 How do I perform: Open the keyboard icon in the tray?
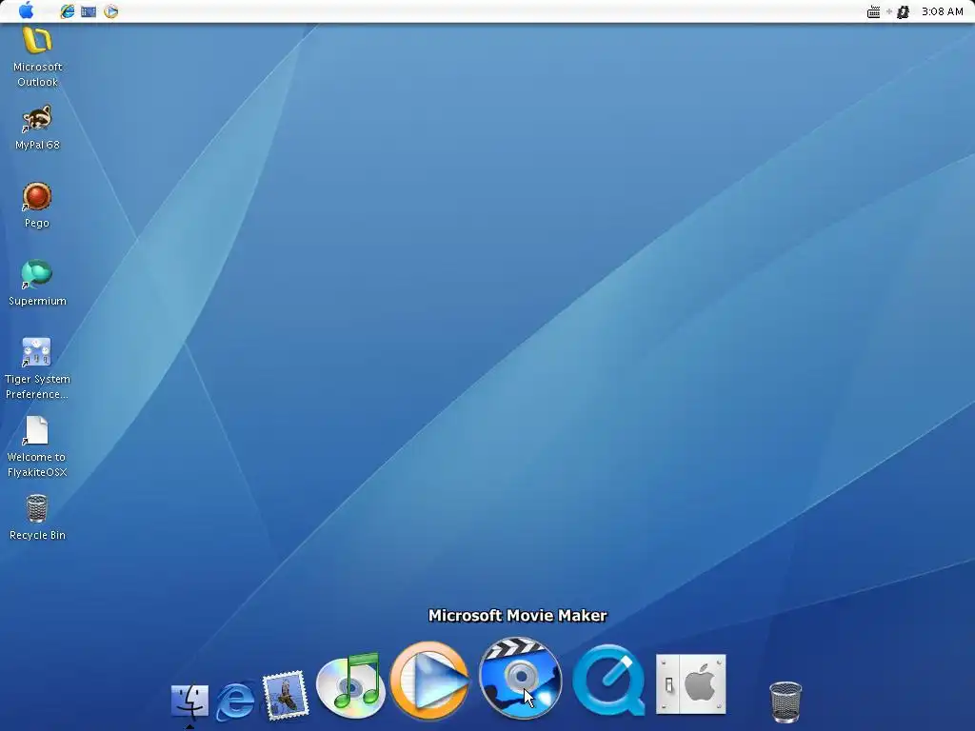coord(873,11)
